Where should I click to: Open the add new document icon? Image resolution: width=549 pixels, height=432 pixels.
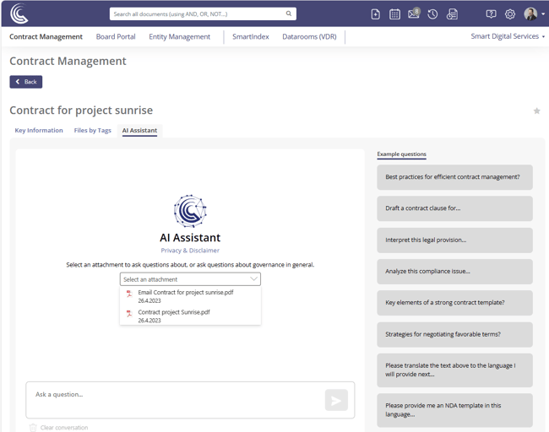click(375, 14)
